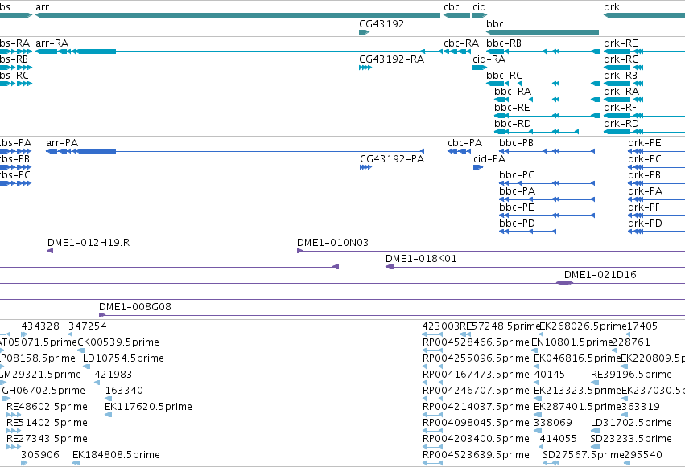Click protein bbc-PA
The width and height of the screenshot is (685, 467).
point(547,199)
